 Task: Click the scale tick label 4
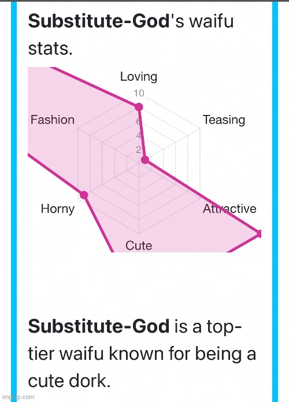139,135
